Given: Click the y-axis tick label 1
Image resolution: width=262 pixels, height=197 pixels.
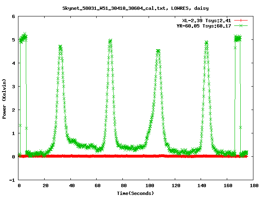Looking at the screenshot, I should 14,133.
